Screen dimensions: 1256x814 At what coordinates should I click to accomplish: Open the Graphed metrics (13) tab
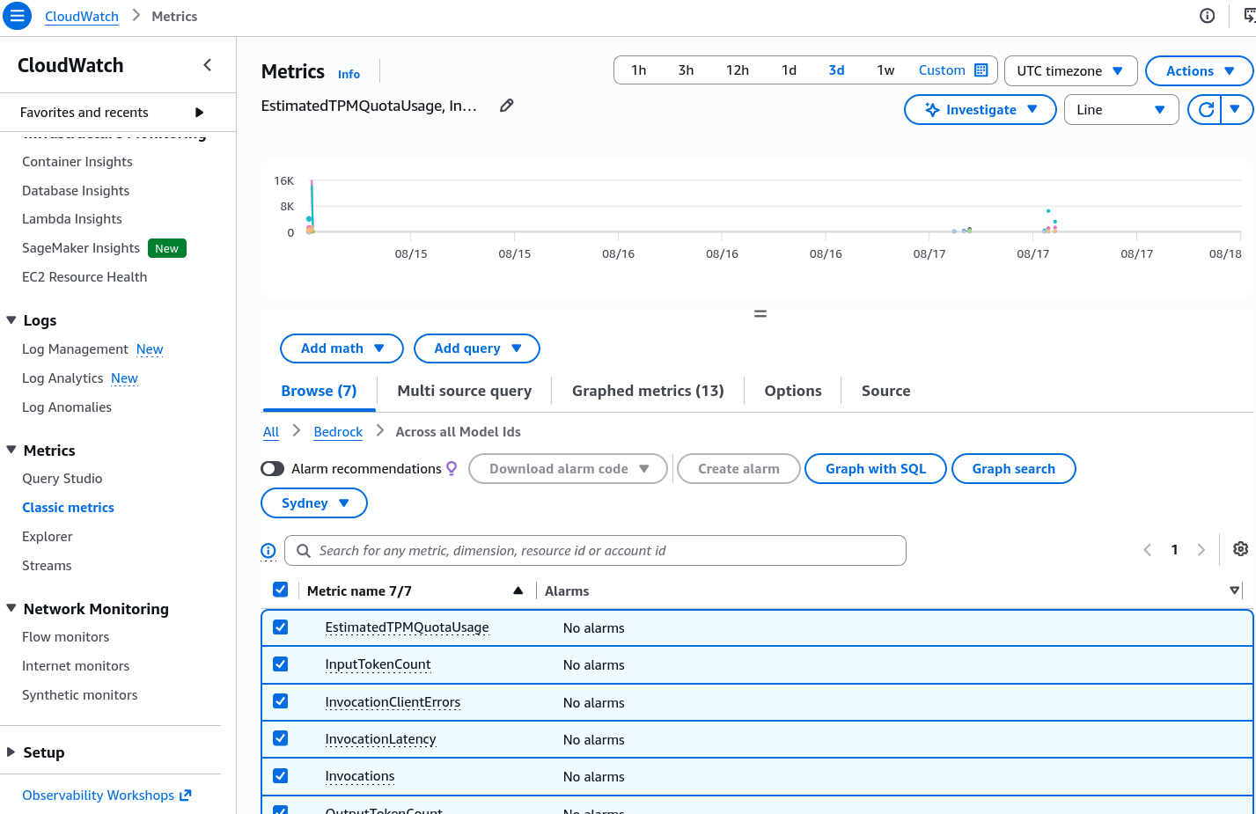648,392
